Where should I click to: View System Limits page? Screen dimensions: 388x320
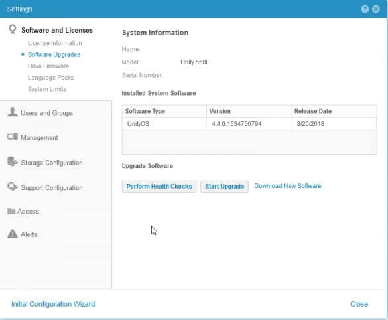point(47,89)
